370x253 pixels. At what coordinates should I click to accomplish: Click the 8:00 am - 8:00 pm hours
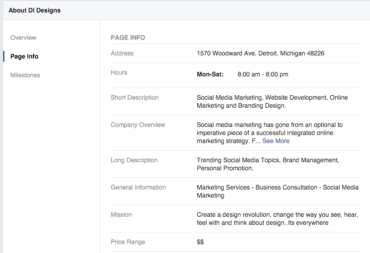click(262, 74)
